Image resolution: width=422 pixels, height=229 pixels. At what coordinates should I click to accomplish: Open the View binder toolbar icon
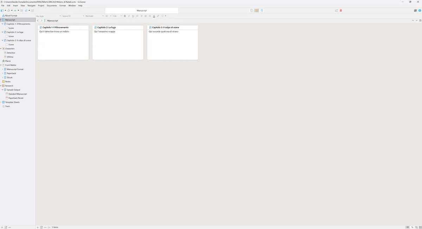tap(2, 11)
